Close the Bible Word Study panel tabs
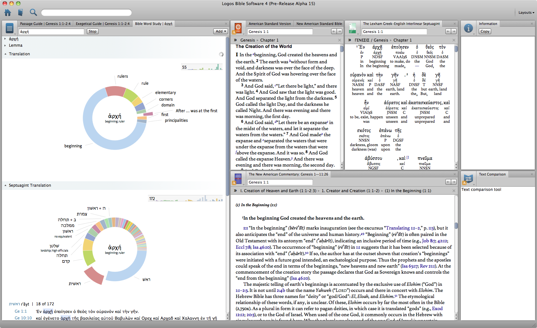Image resolution: width=537 pixels, height=328 pixels. click(226, 24)
